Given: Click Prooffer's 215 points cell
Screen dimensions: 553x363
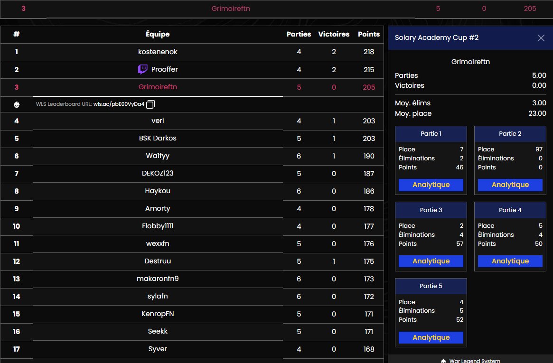Looking at the screenshot, I should point(369,70).
